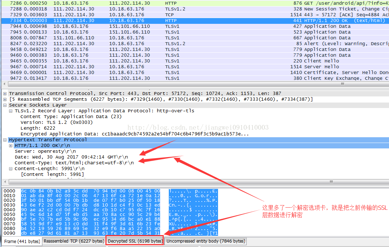Select packet 9458 Application Data row
Screen dimensions: 389x247
[x=195, y=49]
